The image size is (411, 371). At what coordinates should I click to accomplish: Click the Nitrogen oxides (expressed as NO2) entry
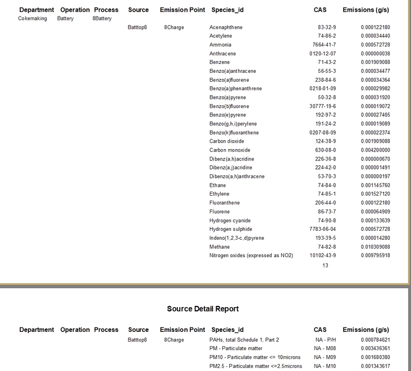251,256
